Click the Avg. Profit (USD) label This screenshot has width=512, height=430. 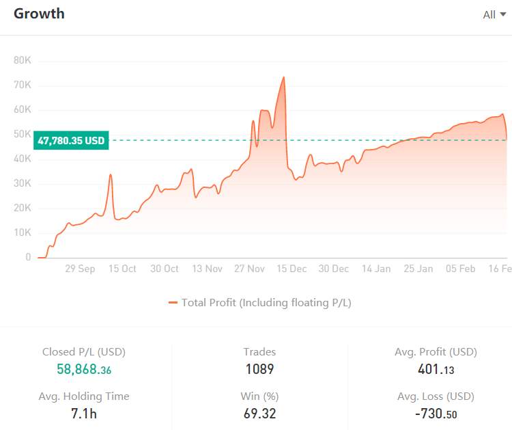(436, 352)
